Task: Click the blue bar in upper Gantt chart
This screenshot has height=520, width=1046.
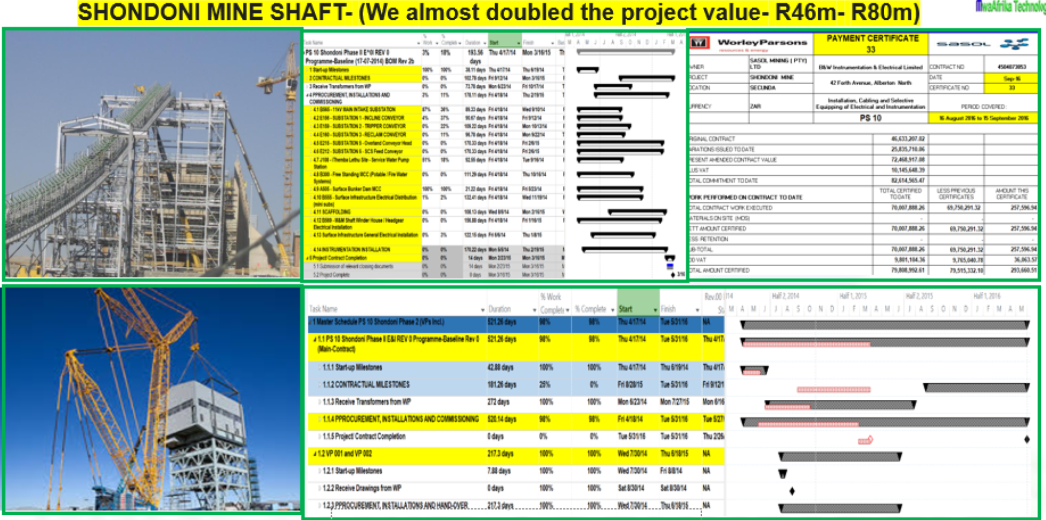Action: 670,266
